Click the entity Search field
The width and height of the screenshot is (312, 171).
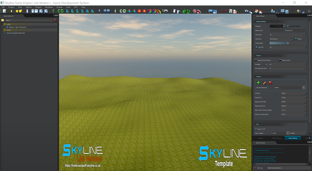coord(29,20)
